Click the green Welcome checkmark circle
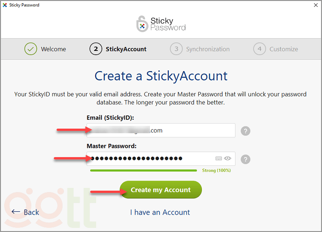Image resolution: width=322 pixels, height=232 pixels. (x=31, y=49)
